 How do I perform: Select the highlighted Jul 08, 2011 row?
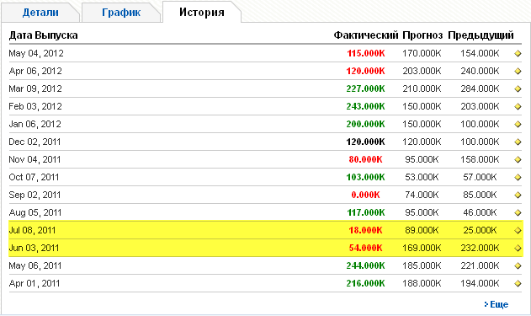[x=266, y=230]
